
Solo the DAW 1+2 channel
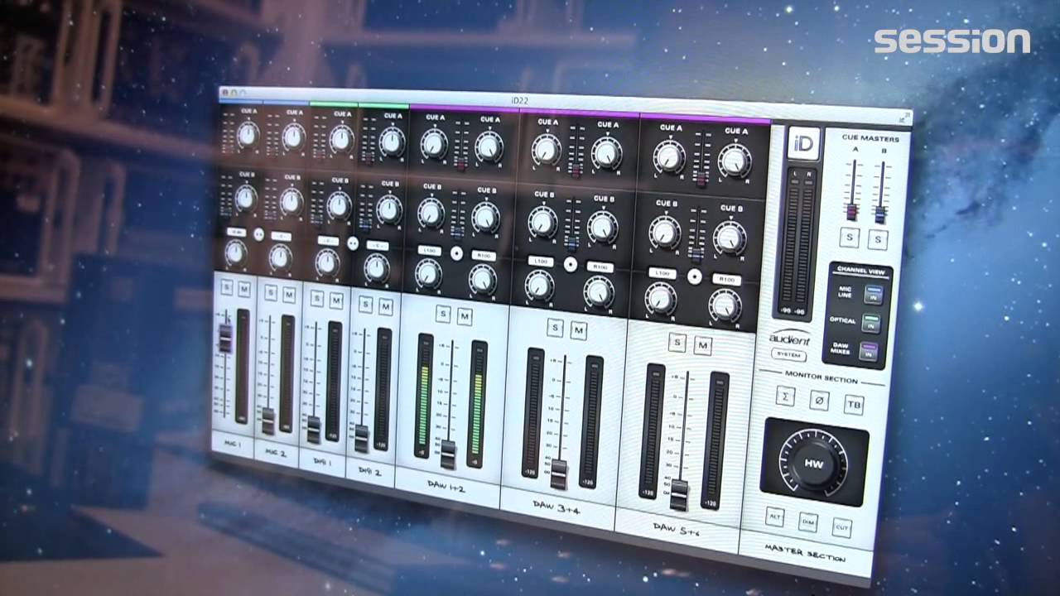443,315
